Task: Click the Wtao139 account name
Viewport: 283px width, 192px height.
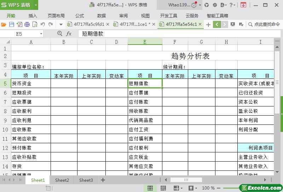Action: pos(179,5)
